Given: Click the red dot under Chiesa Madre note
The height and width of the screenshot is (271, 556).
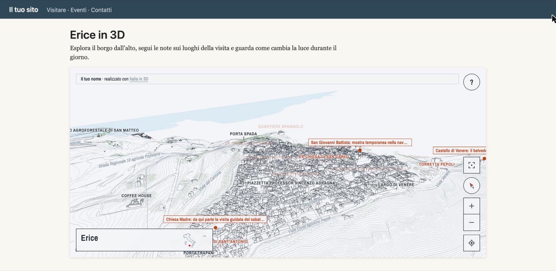Looking at the screenshot, I should tap(215, 228).
